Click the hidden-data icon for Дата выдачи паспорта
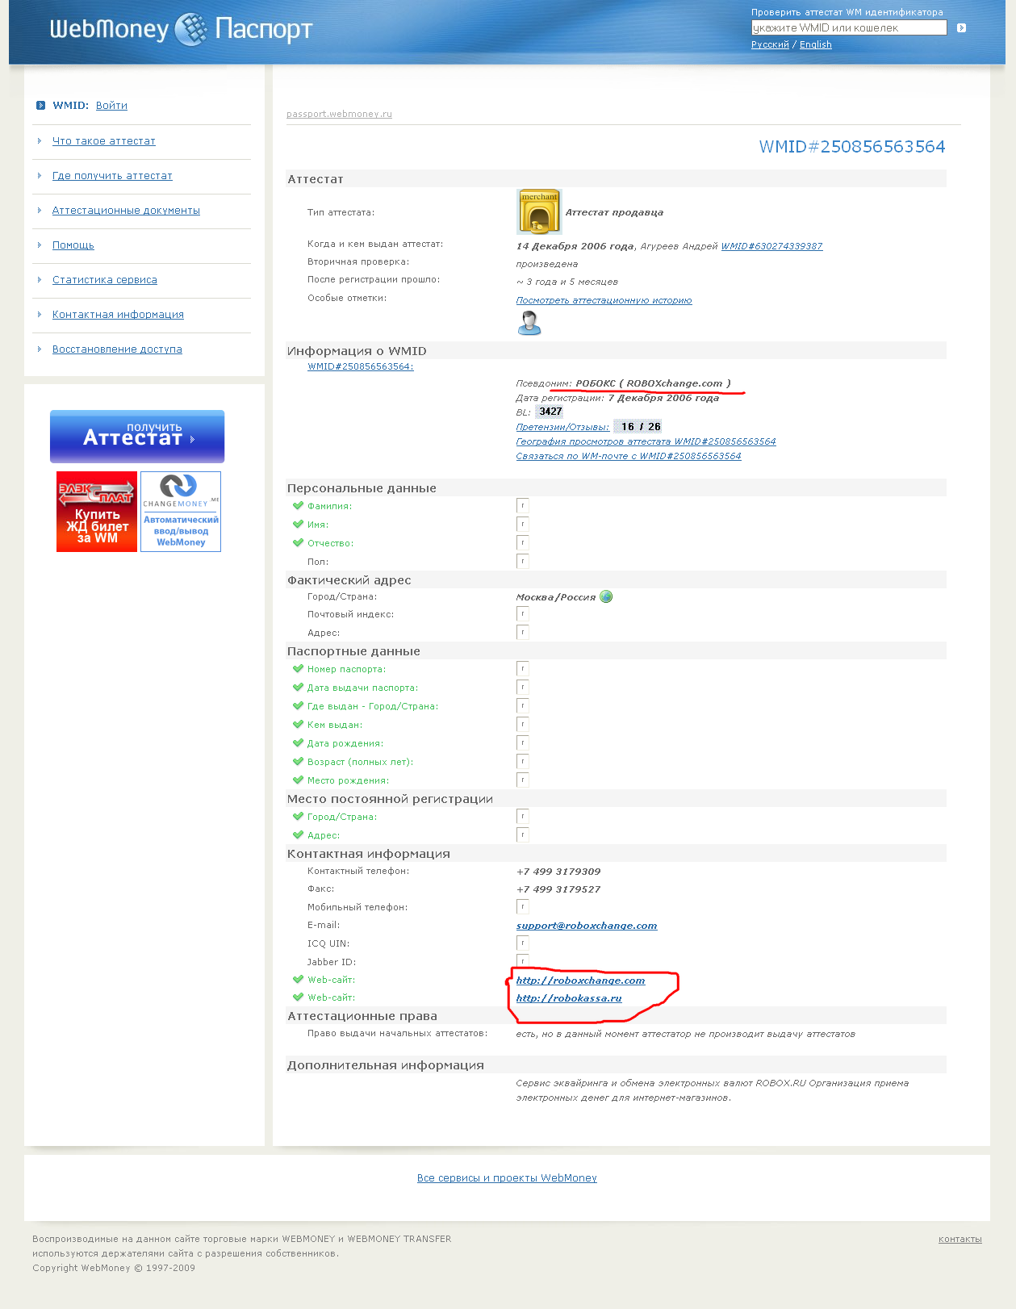1016x1309 pixels. coord(523,688)
